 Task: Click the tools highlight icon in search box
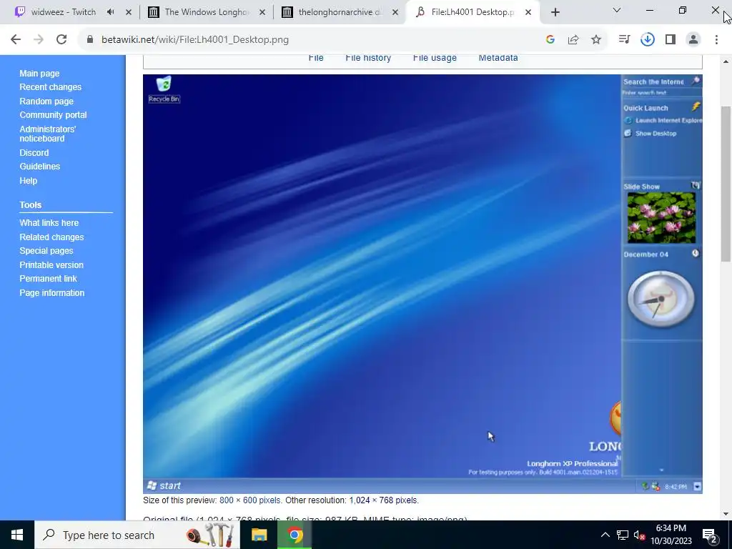point(211,535)
